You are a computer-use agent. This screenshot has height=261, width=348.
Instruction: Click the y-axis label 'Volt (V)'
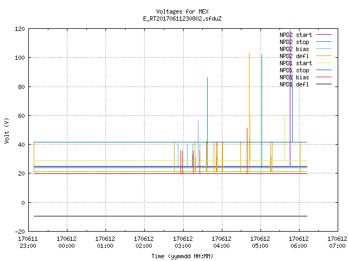coord(7,130)
